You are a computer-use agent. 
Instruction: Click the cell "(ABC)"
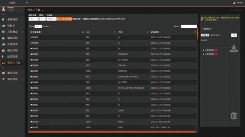(121, 122)
